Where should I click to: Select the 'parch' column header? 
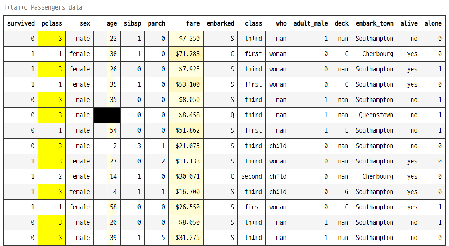pos(157,23)
